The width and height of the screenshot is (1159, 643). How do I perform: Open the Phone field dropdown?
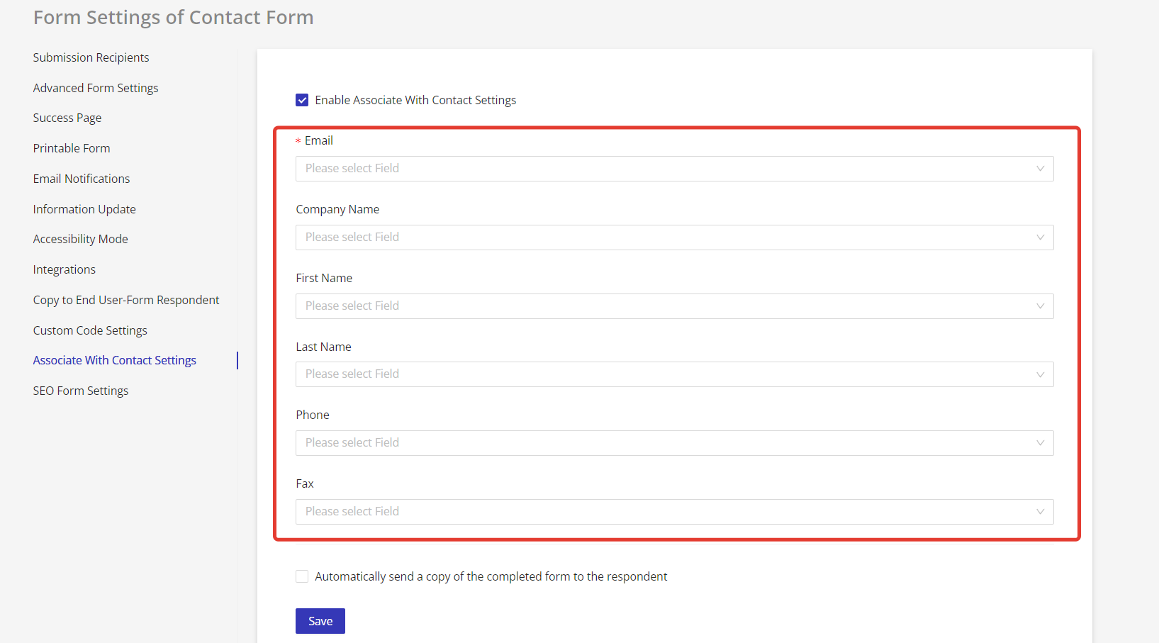click(x=673, y=443)
